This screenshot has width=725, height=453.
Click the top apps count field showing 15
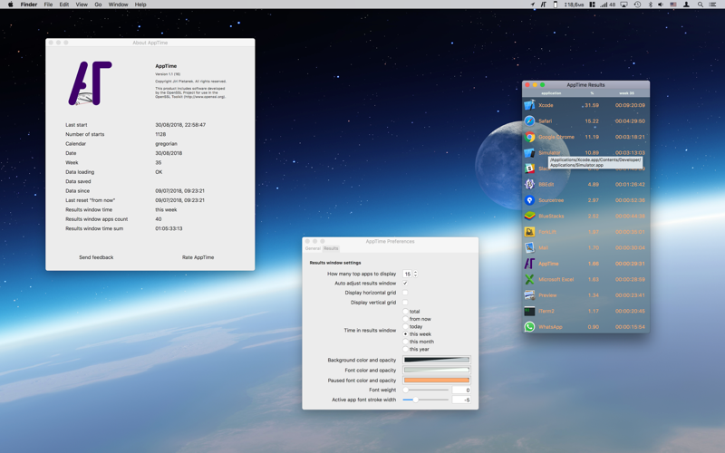click(x=407, y=274)
